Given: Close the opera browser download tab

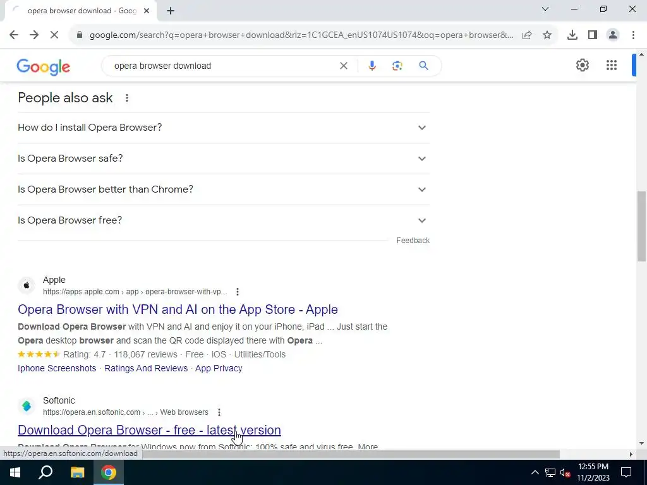Looking at the screenshot, I should (x=147, y=11).
